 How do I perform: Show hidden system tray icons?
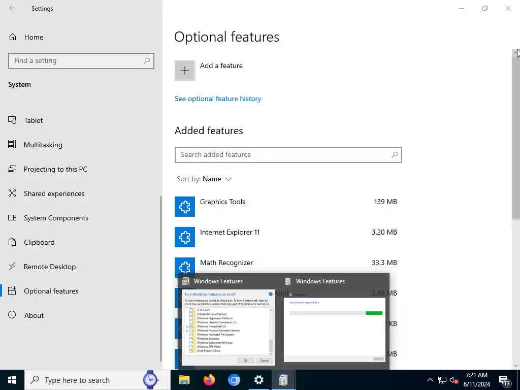click(430, 380)
